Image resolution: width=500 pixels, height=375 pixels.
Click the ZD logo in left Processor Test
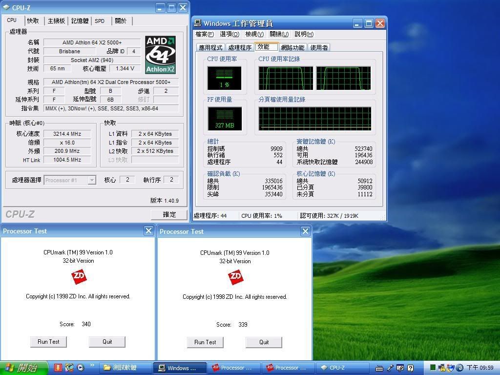[x=79, y=276]
